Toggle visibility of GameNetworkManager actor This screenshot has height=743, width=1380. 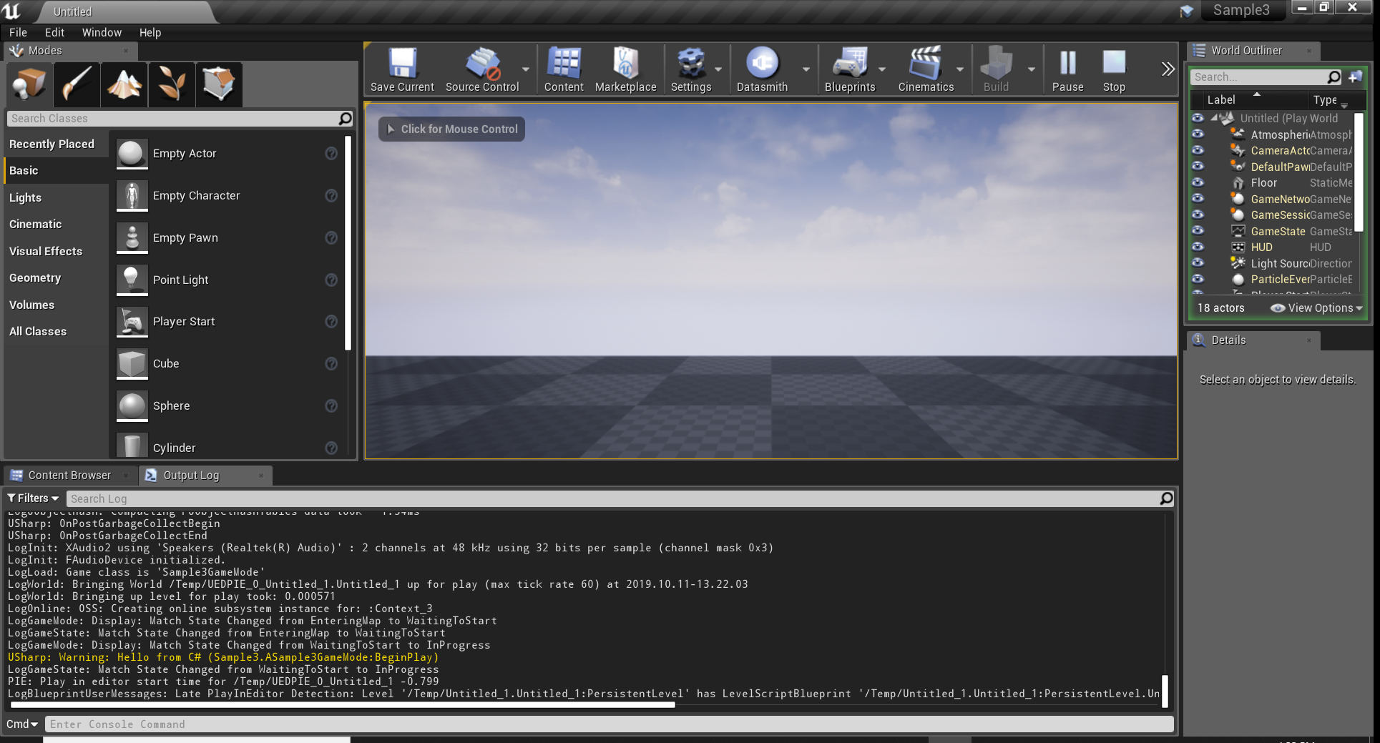pyautogui.click(x=1198, y=199)
